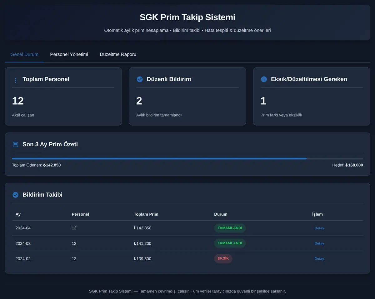Click the İşlem column header
375x299 pixels.
317,214
